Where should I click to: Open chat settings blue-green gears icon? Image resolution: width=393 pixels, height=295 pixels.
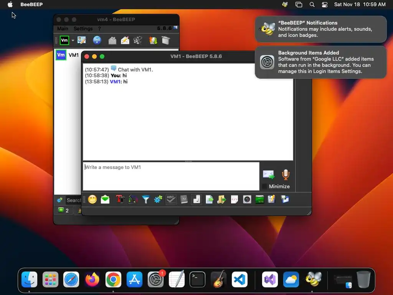pyautogui.click(x=158, y=199)
